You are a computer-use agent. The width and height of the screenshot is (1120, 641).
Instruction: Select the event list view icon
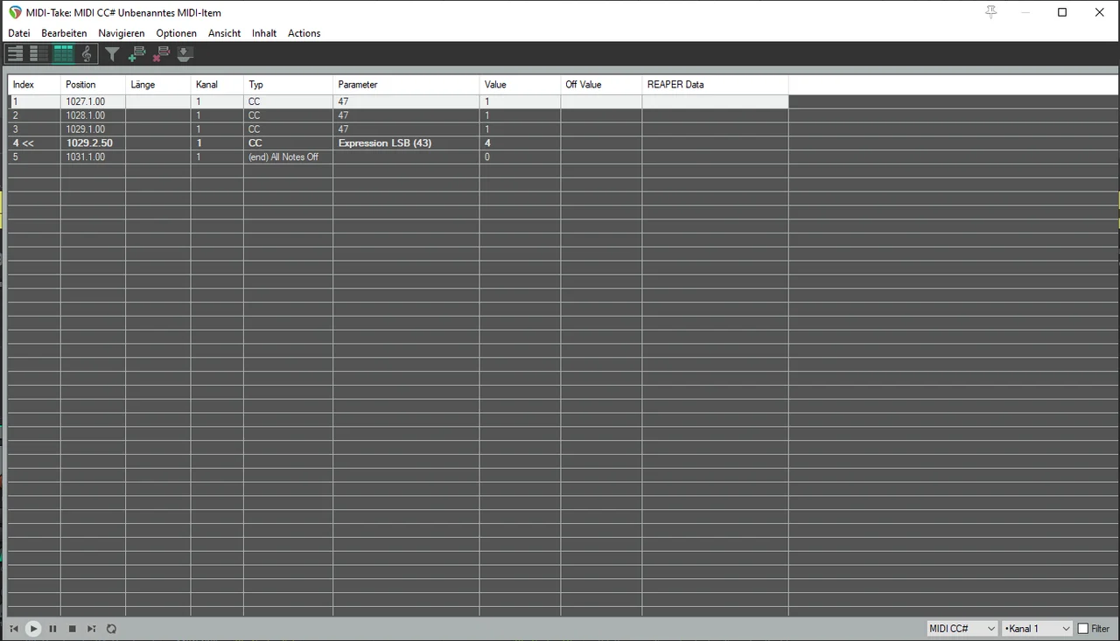pos(63,54)
